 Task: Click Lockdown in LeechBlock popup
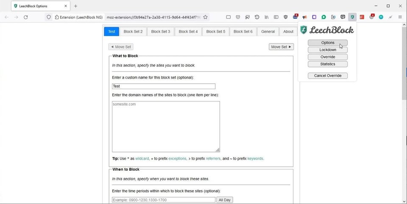pos(328,50)
